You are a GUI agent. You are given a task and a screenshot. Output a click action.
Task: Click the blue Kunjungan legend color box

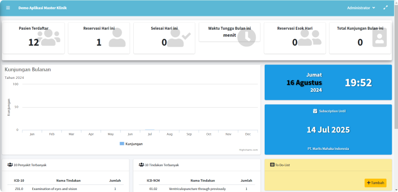pyautogui.click(x=122, y=144)
